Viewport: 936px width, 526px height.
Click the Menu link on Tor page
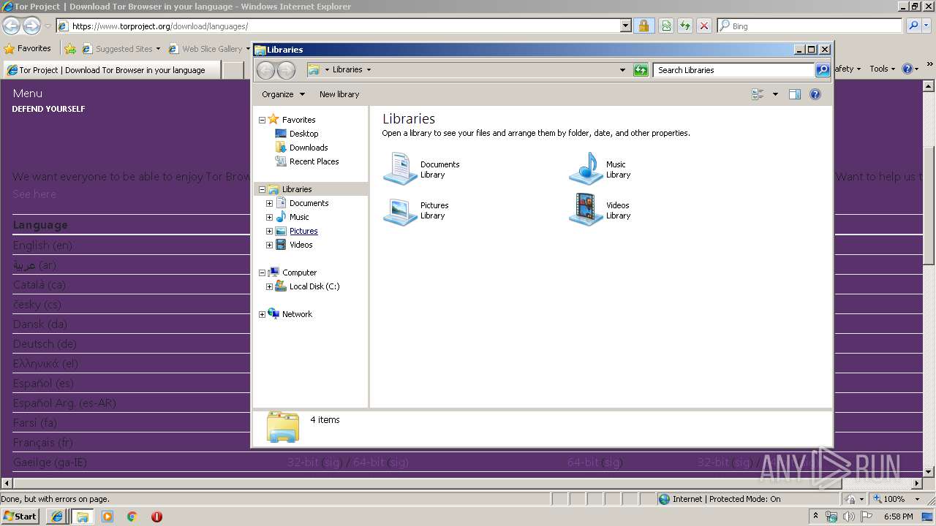coord(27,94)
